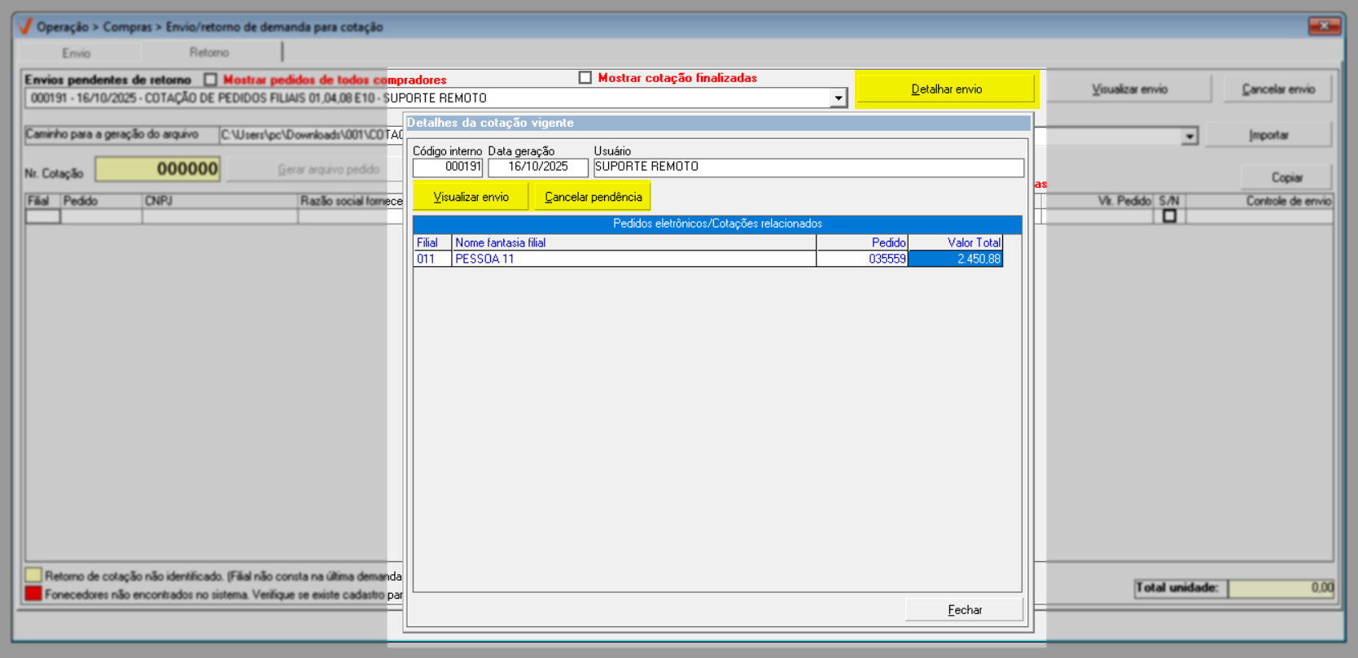Screen dimensions: 1358x658
Task: Enable Mostrar cotação finalizadas checkbox
Action: pos(585,78)
